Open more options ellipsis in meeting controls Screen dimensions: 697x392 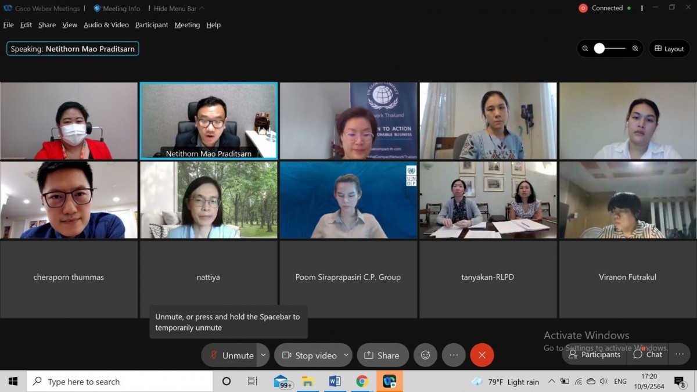point(454,355)
